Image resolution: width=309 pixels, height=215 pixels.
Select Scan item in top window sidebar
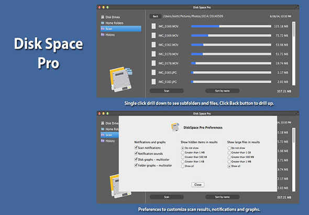point(121,29)
